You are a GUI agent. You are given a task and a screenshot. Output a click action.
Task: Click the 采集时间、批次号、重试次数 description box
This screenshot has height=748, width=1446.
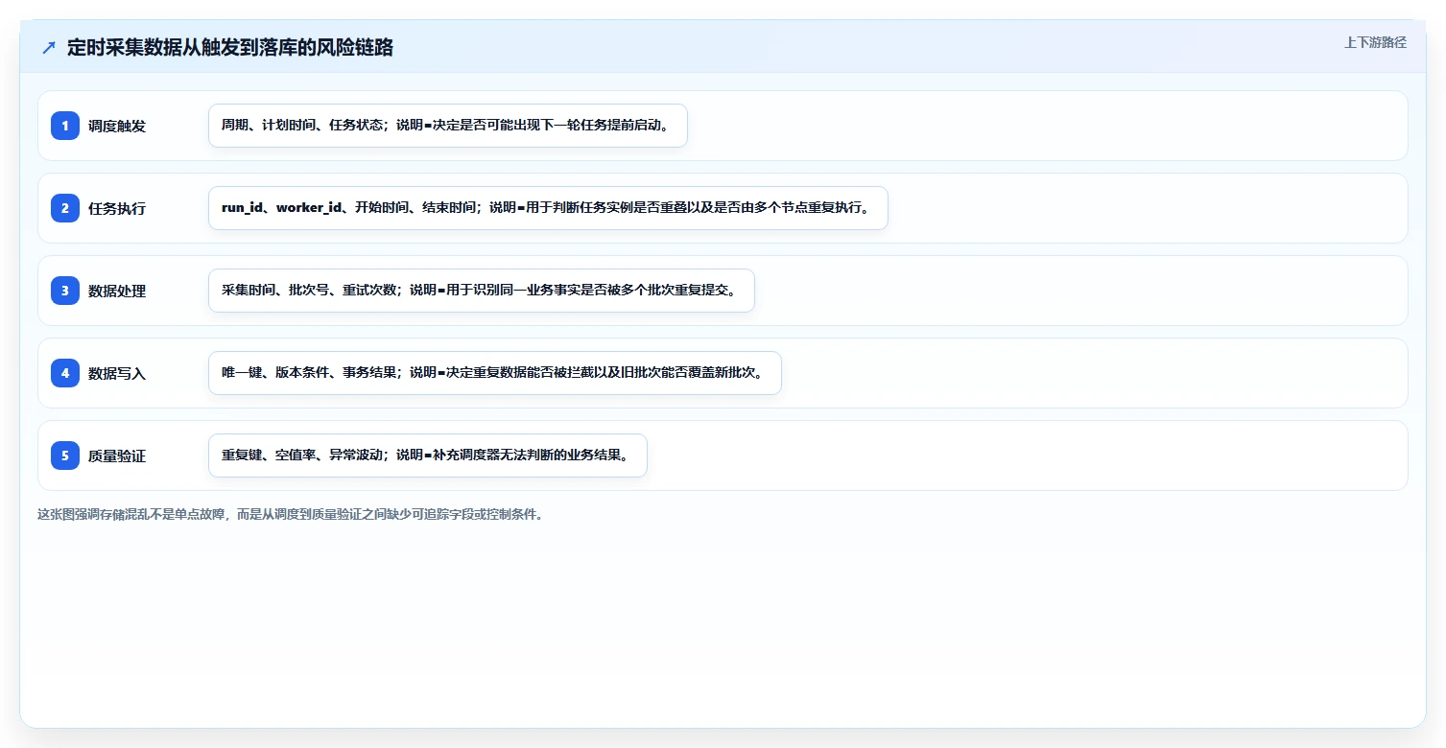482,291
